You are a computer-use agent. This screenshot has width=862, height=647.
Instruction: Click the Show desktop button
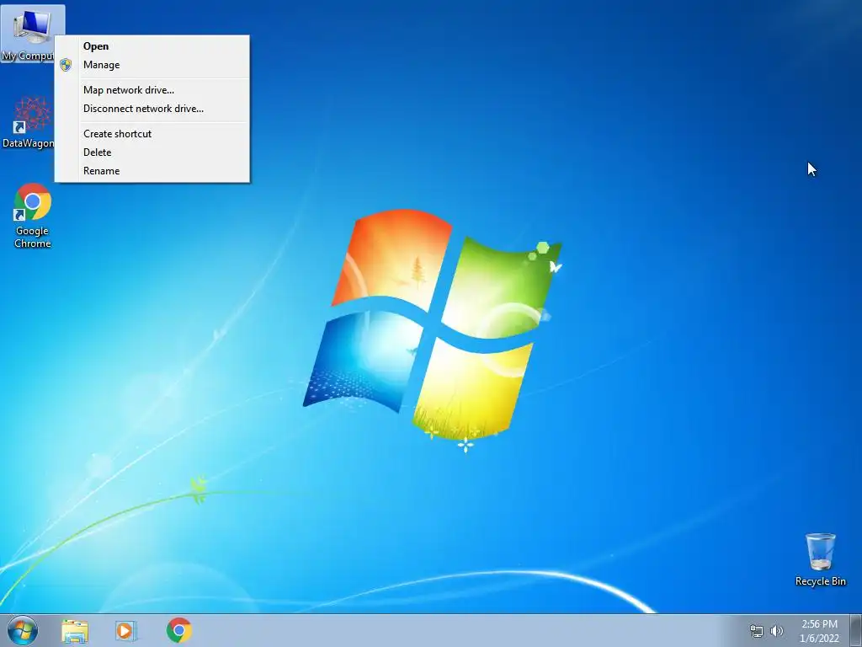coord(856,630)
